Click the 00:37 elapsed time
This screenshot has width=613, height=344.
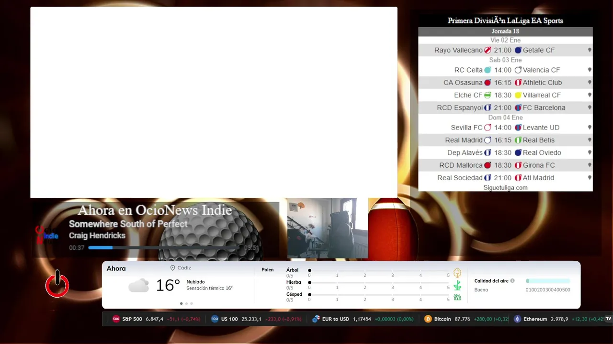(77, 247)
